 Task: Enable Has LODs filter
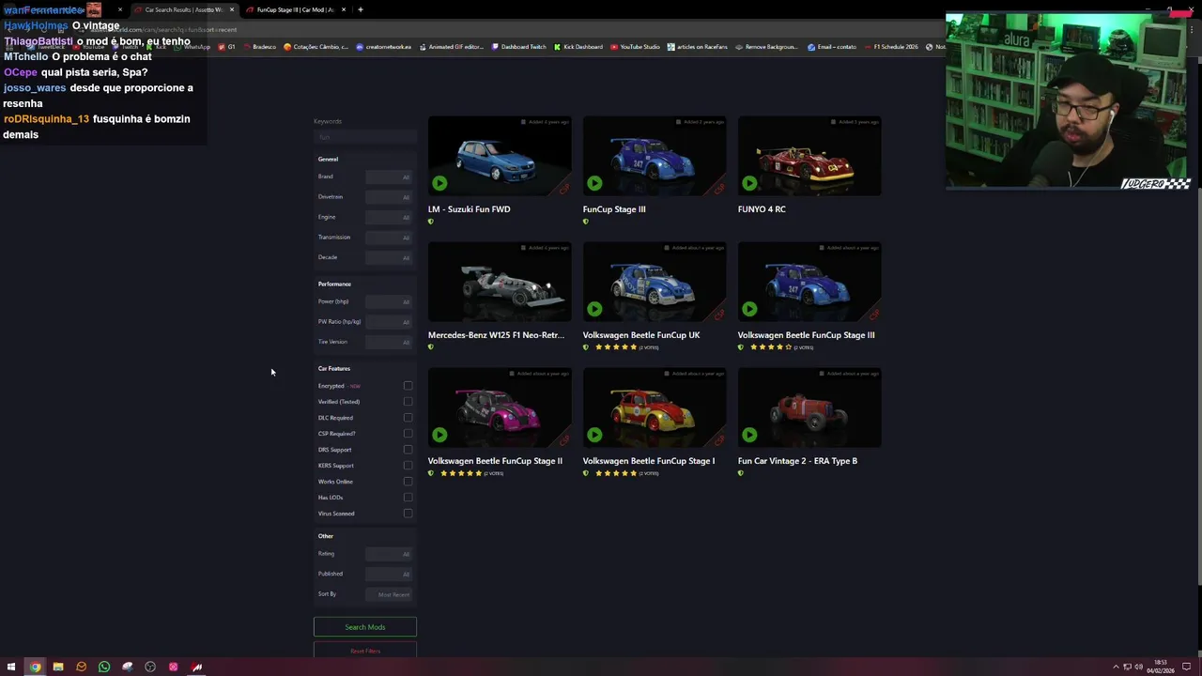click(408, 498)
